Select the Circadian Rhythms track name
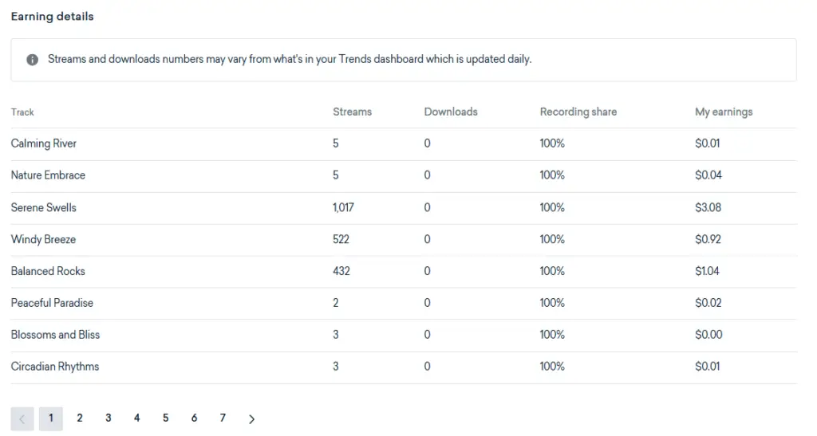This screenshot has height=436, width=817. [55, 367]
